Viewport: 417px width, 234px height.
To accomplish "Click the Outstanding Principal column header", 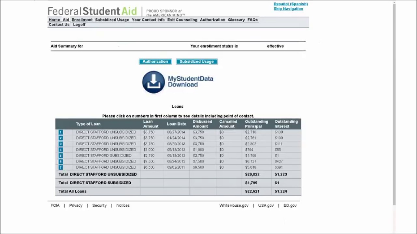I will [x=257, y=124].
